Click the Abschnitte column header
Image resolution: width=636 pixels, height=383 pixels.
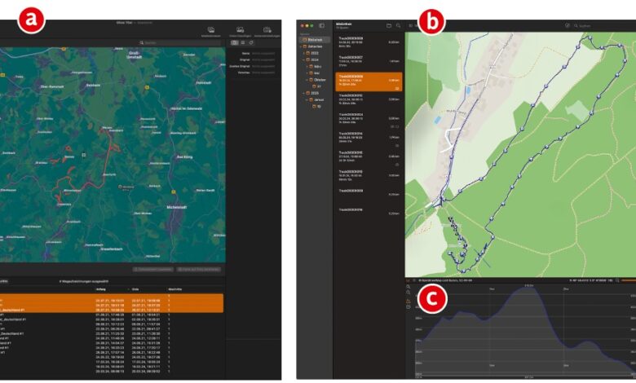click(174, 289)
